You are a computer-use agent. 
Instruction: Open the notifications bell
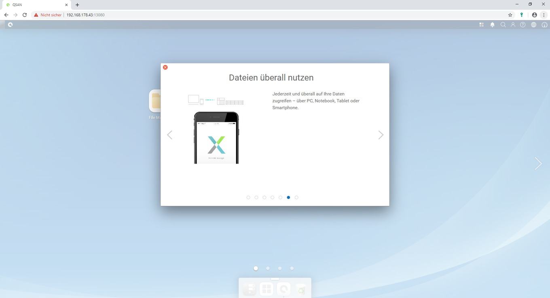coord(493,25)
